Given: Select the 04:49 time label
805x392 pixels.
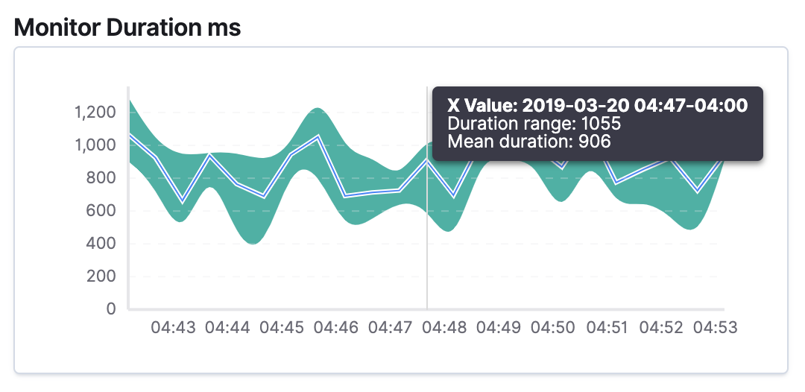Looking at the screenshot, I should tap(499, 328).
